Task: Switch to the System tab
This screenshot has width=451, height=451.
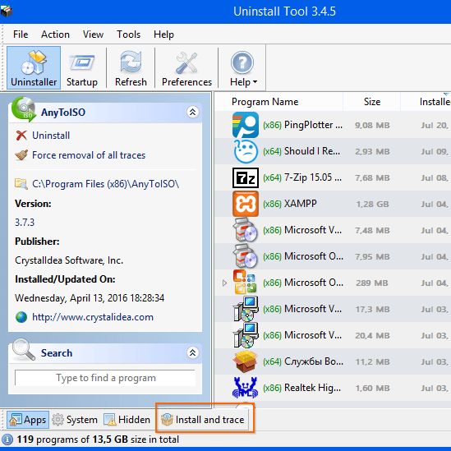Action: 75,420
